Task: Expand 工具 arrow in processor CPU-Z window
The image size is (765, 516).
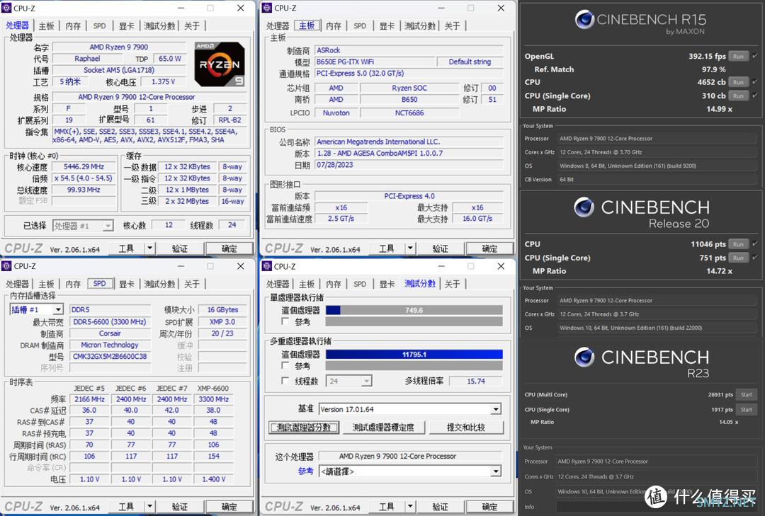Action: [149, 248]
